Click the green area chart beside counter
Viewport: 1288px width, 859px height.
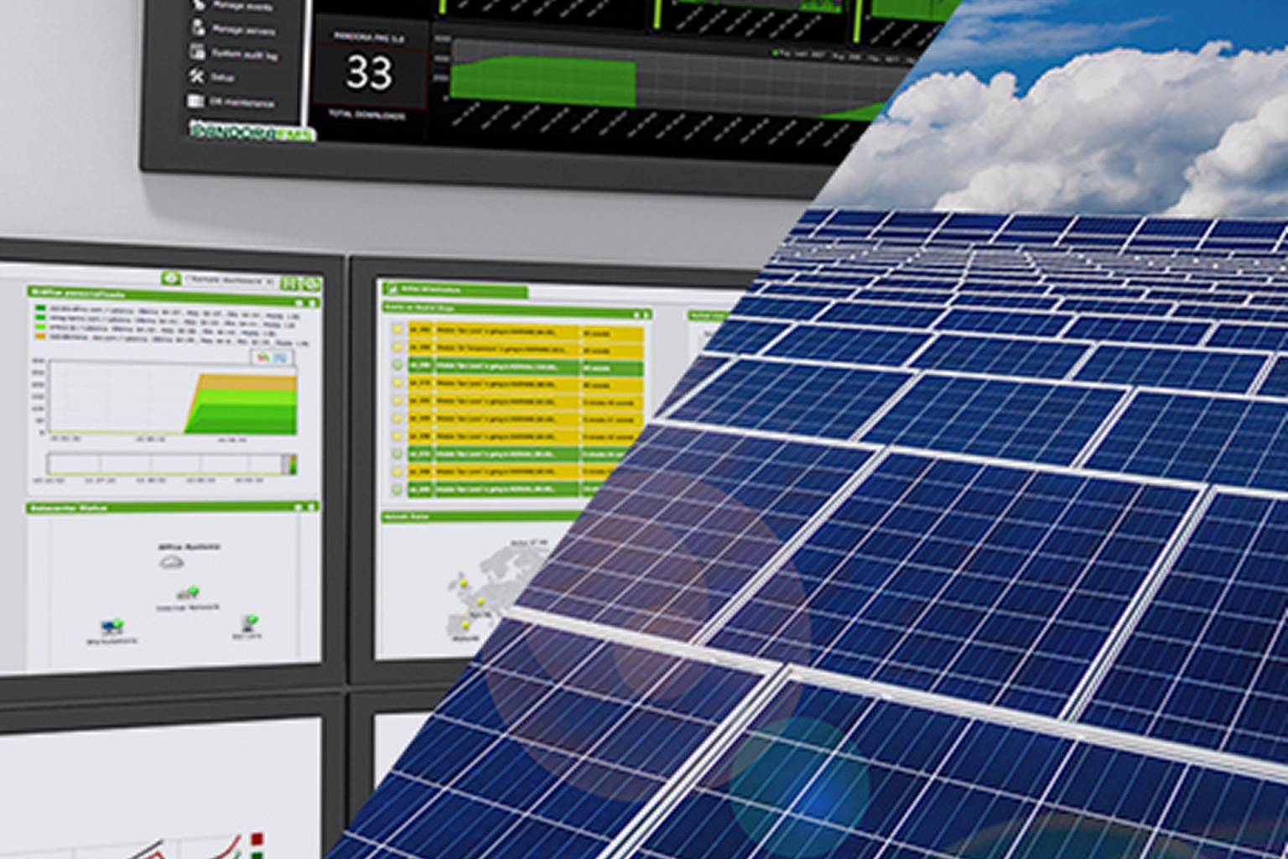543,83
